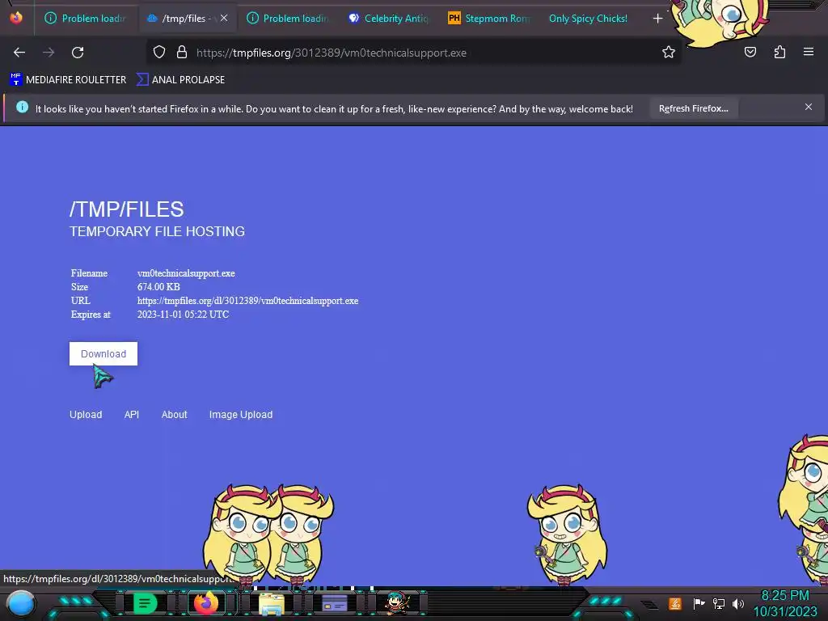Open the Upload link
The image size is (828, 621).
click(x=86, y=415)
